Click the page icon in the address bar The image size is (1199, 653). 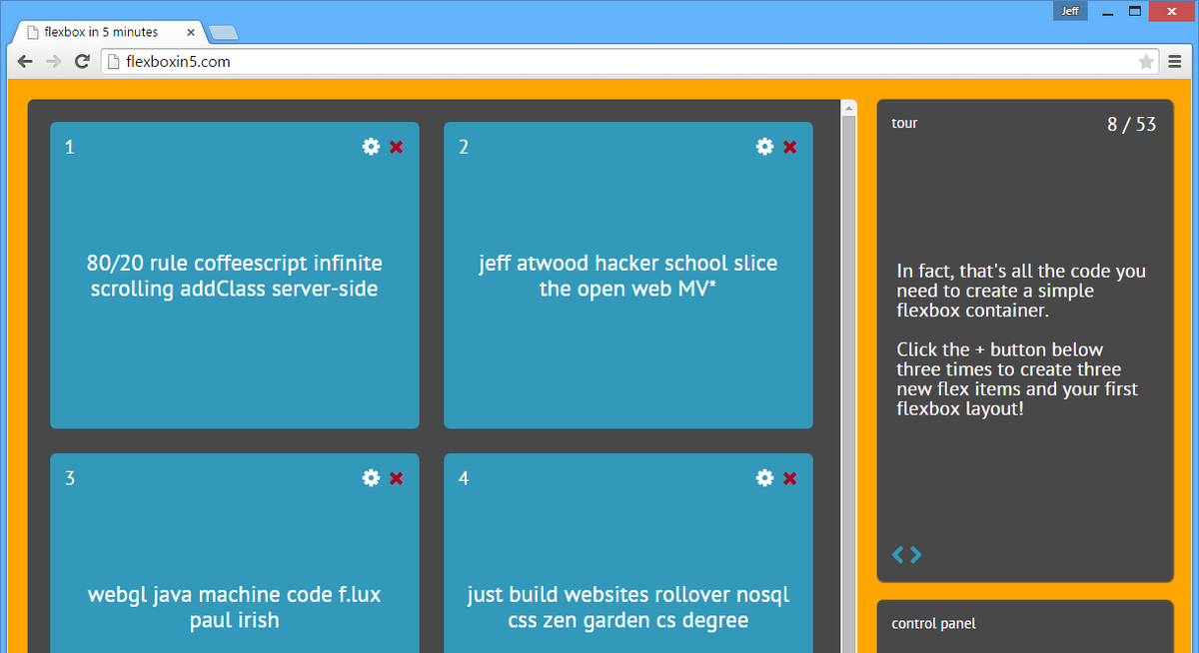[113, 62]
